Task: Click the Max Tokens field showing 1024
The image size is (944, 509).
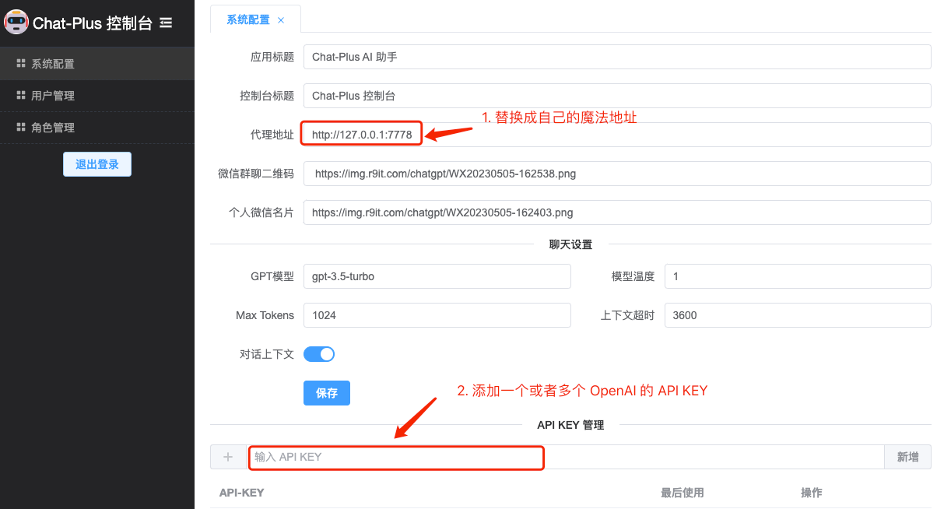Action: pyautogui.click(x=437, y=315)
